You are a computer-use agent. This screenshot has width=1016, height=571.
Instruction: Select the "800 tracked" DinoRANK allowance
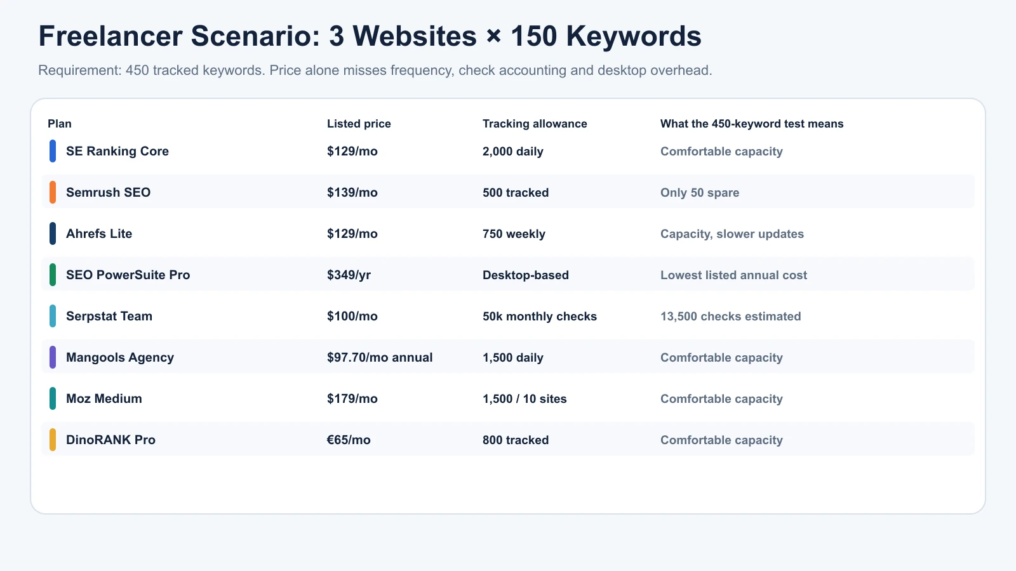[516, 440]
